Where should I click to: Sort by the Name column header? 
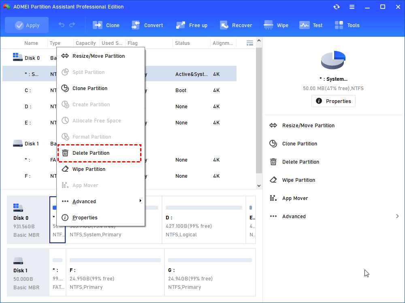tap(31, 43)
